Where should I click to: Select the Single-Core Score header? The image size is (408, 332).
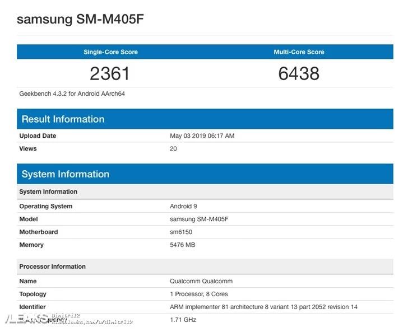coord(110,52)
